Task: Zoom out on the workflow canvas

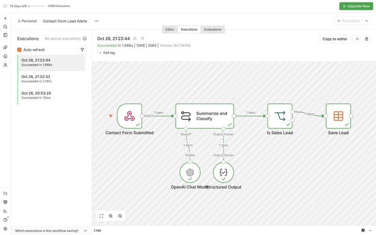Action: click(x=120, y=216)
